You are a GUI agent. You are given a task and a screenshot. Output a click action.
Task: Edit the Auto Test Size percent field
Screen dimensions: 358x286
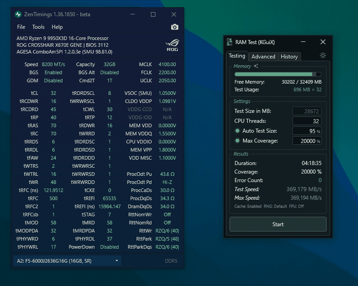(x=307, y=131)
